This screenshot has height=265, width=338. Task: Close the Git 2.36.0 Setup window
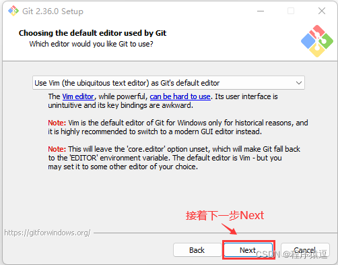click(x=322, y=11)
